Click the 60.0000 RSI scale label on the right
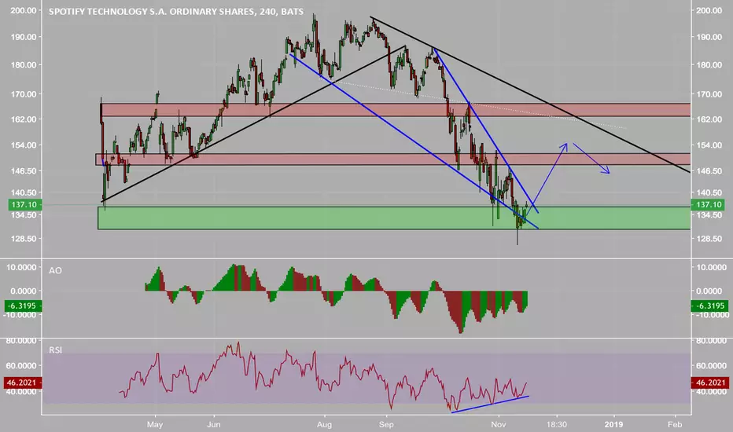Image resolution: width=733 pixels, height=432 pixels. tap(712, 366)
